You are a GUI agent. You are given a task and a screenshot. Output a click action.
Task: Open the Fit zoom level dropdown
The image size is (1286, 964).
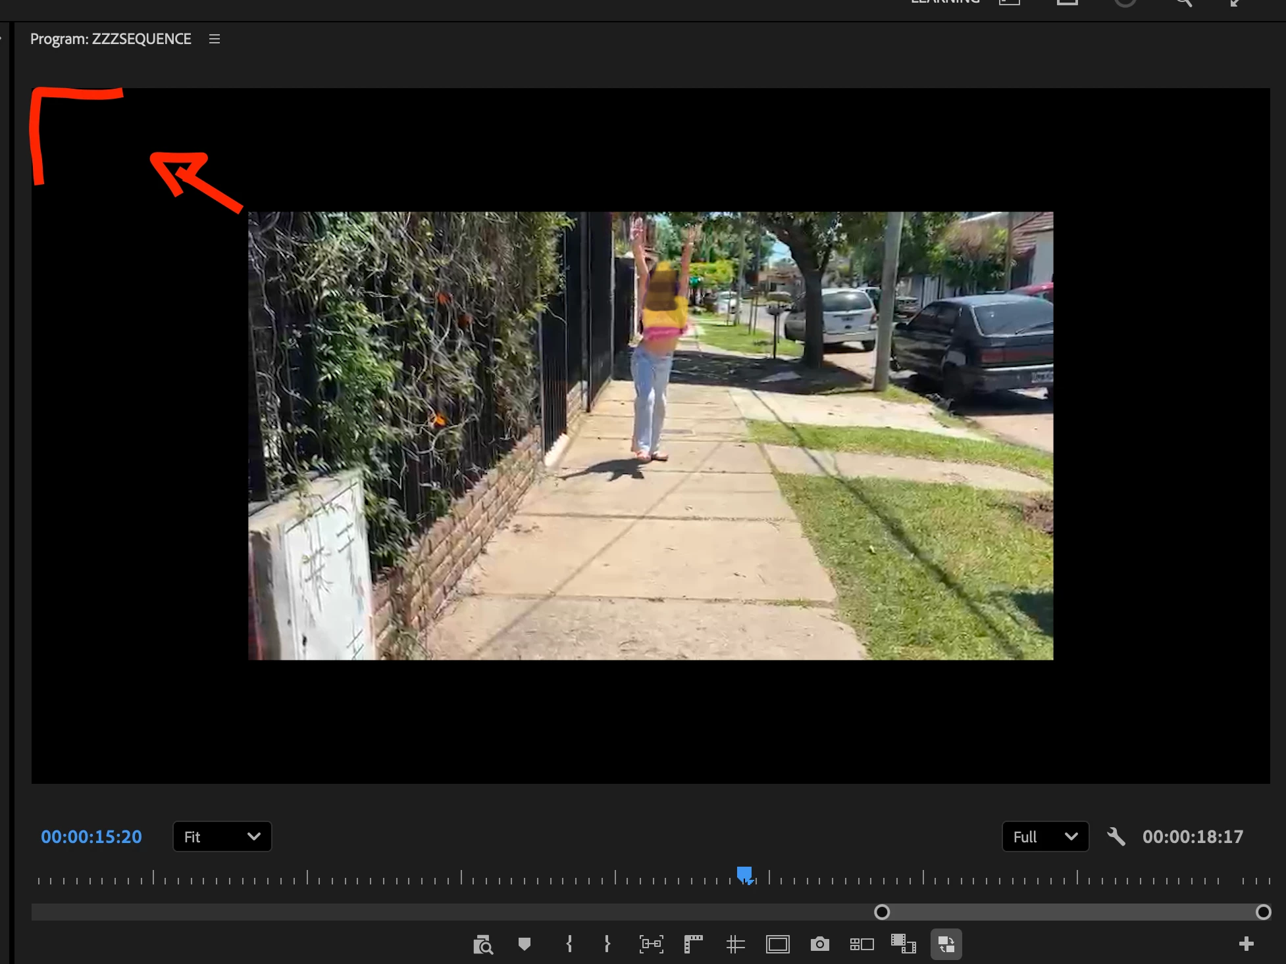(222, 836)
